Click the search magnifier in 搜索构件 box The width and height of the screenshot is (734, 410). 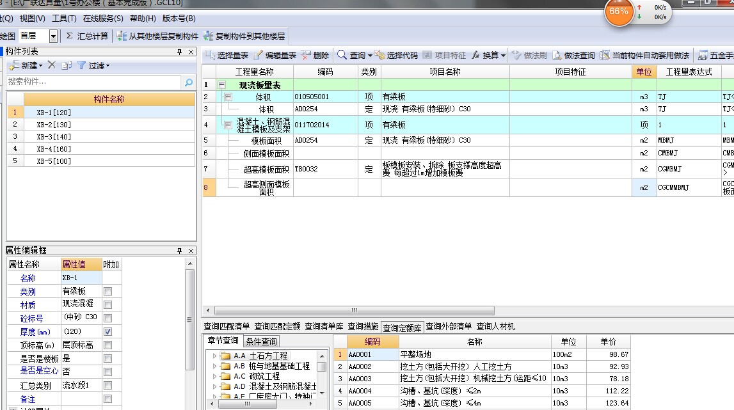coord(189,82)
